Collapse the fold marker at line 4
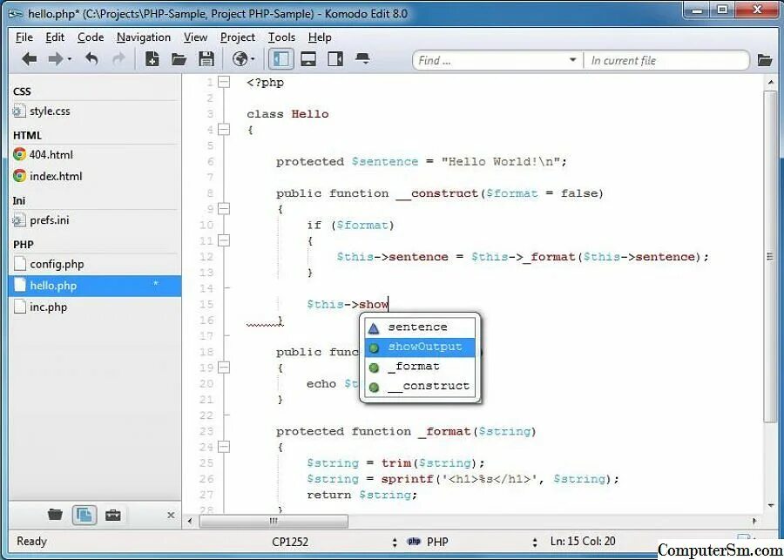Image resolution: width=784 pixels, height=560 pixels. coord(224,130)
